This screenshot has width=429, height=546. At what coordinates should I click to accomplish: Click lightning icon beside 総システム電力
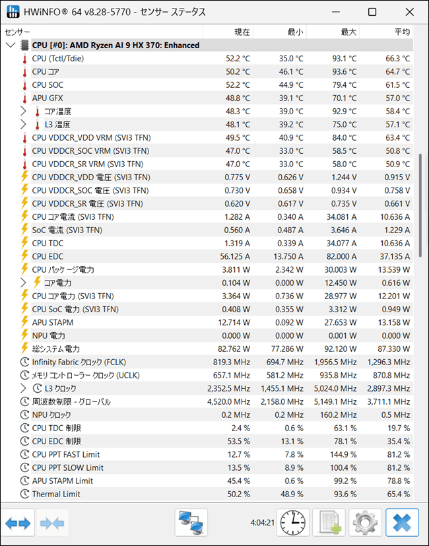(x=24, y=349)
